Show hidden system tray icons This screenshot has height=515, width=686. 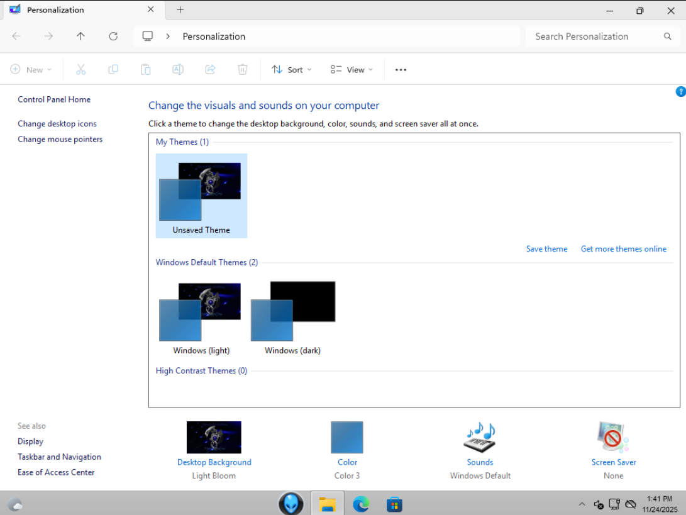pyautogui.click(x=582, y=504)
